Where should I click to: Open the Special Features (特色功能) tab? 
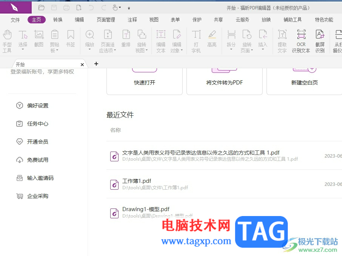[x=324, y=20]
